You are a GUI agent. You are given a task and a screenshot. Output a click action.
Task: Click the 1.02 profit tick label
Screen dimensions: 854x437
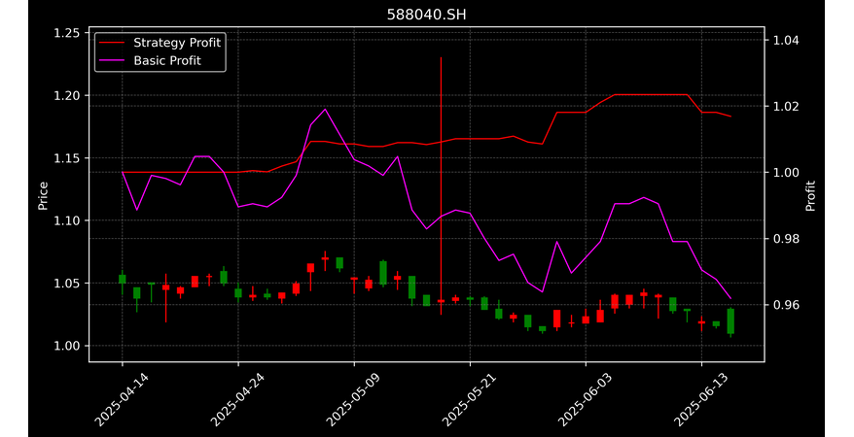[x=785, y=106]
